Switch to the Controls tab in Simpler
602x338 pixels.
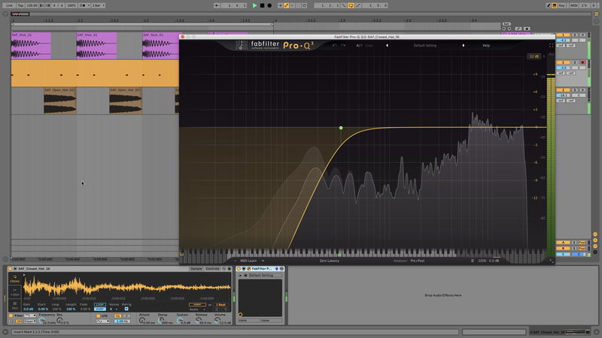(x=212, y=269)
